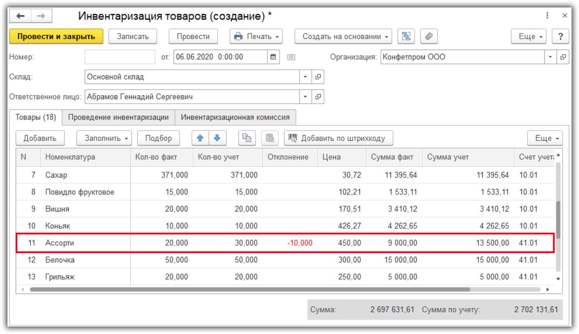Open the Печать printer dropdown

click(256, 37)
